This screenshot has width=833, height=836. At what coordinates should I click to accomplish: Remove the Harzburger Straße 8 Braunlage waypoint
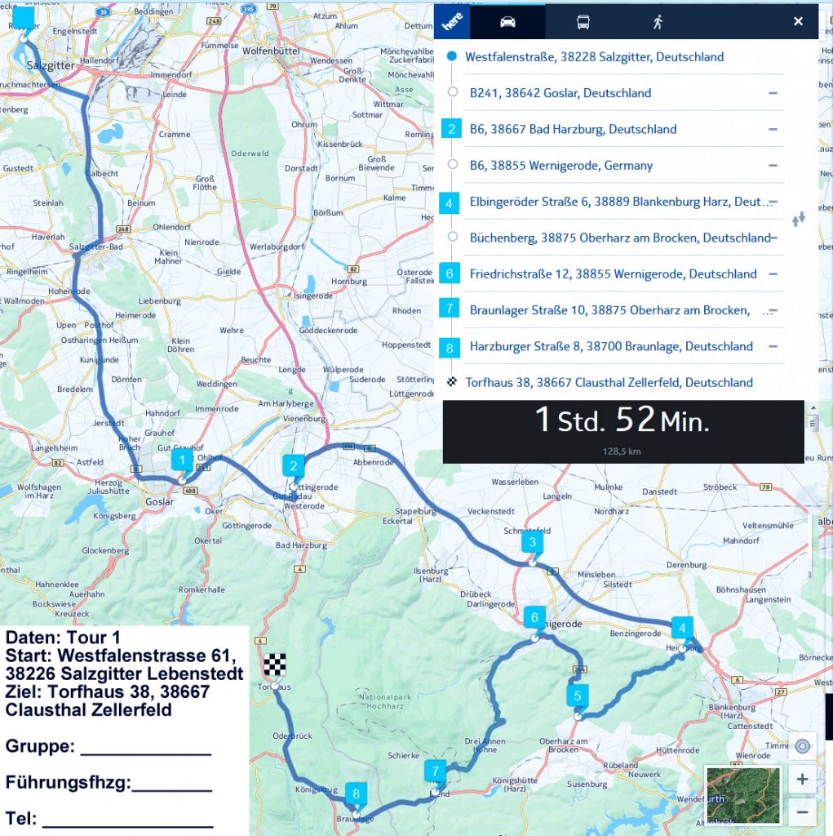[x=772, y=346]
